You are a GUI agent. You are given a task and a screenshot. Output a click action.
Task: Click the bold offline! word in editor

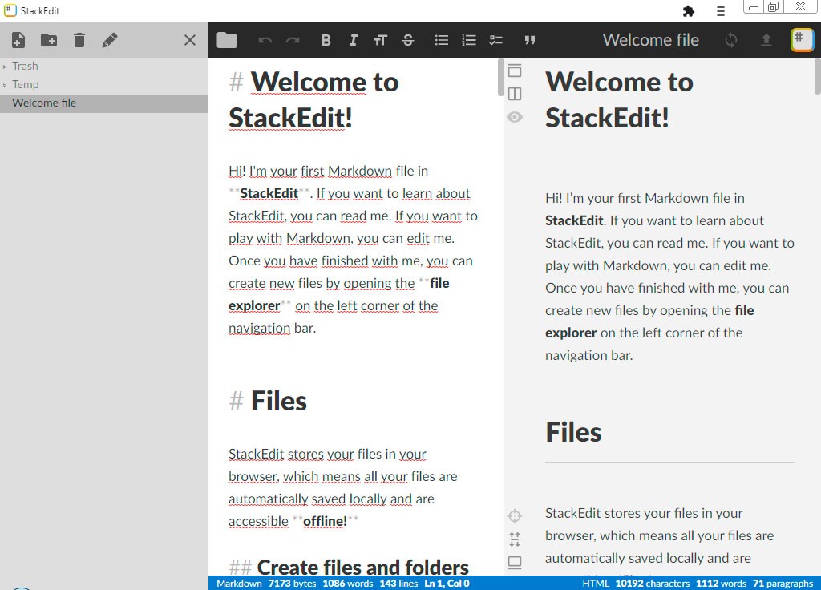(326, 521)
